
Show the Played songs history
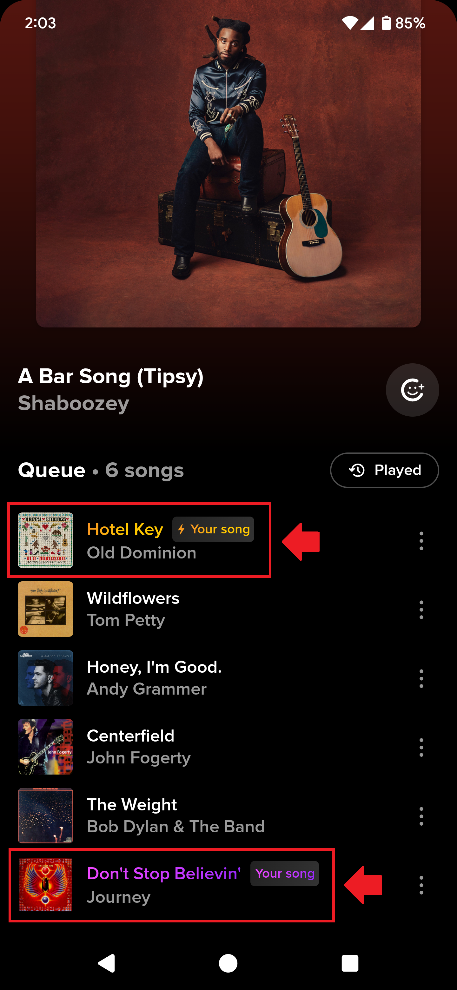(x=384, y=470)
